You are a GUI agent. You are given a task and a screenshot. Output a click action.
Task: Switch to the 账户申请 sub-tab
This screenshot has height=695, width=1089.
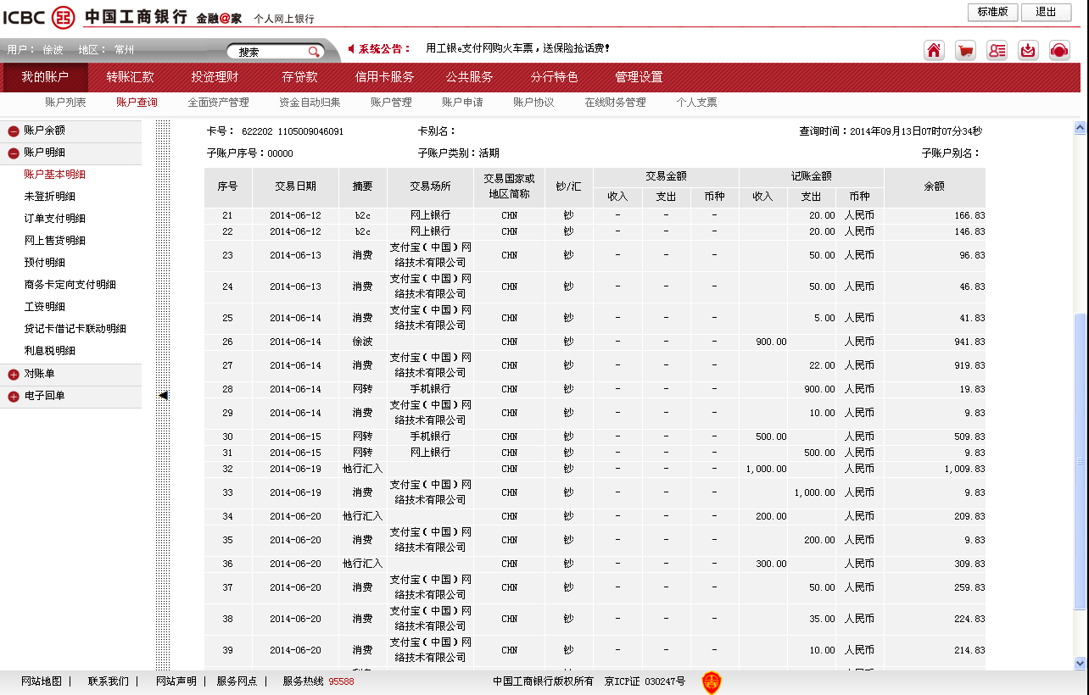462,103
